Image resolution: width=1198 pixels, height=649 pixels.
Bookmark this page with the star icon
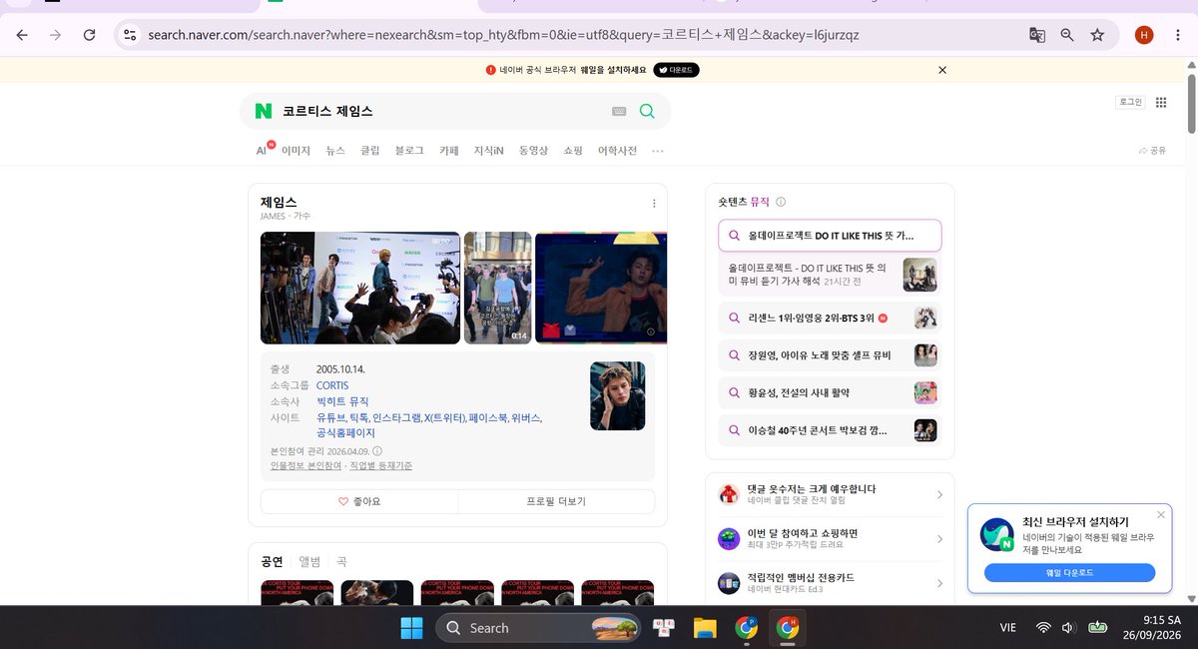coord(1097,35)
